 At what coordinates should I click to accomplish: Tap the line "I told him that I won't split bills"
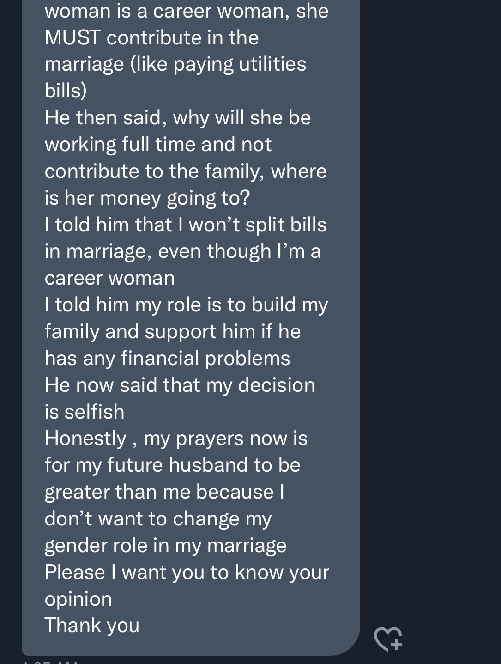[x=186, y=225]
